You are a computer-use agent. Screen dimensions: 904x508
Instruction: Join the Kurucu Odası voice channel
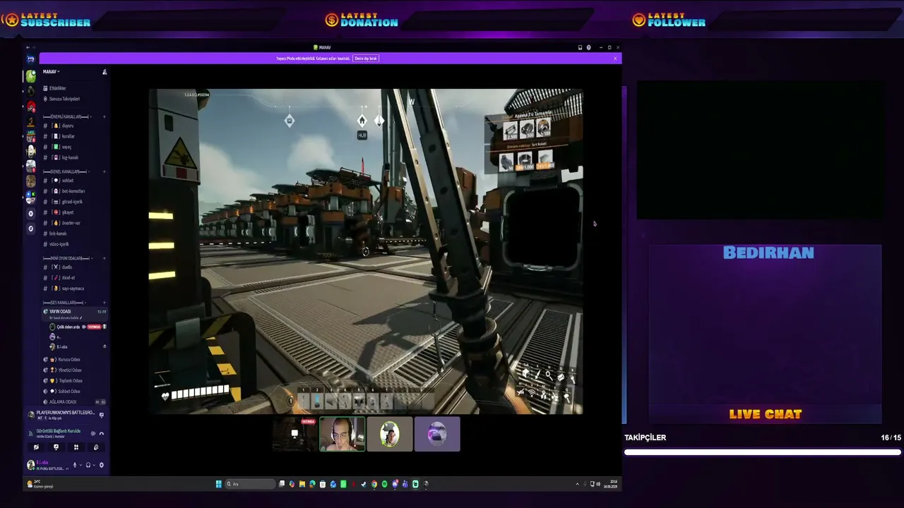point(73,360)
